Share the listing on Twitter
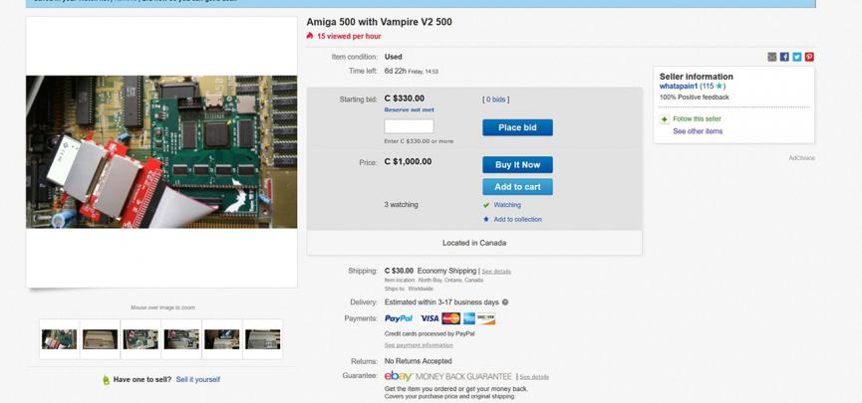Screen dimensions: 862x403 click(x=797, y=57)
